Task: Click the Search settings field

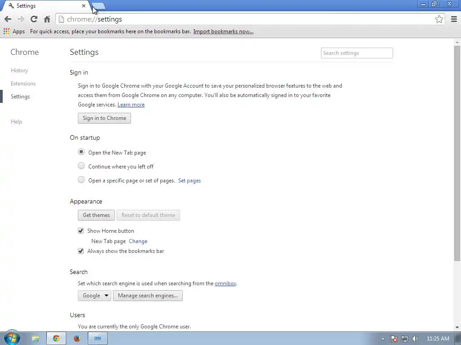Action: coord(357,53)
